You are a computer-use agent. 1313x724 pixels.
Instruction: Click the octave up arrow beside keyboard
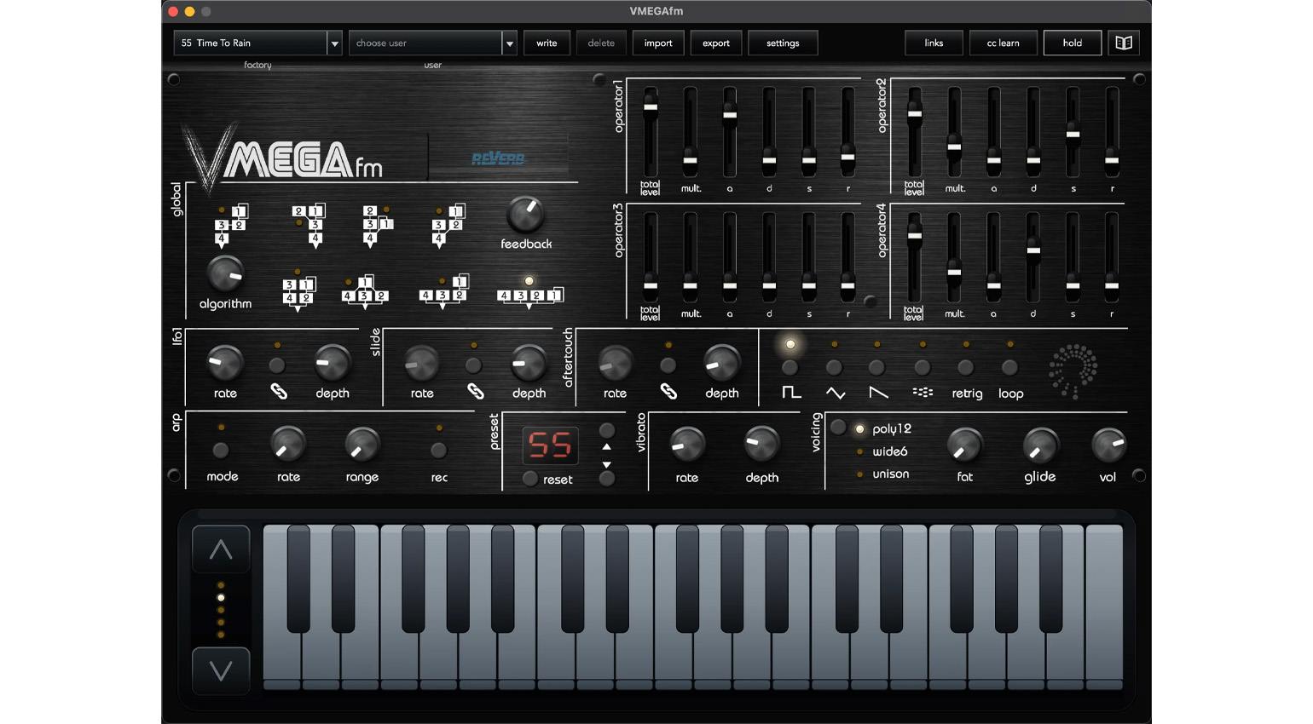tap(221, 549)
